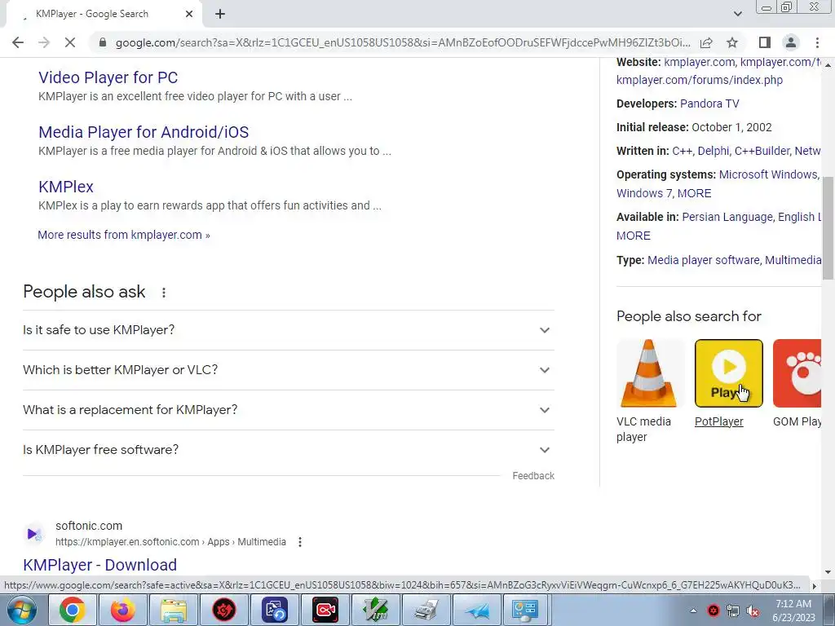Select the VLC media player thumbnail
This screenshot has height=626, width=835.
coord(649,373)
